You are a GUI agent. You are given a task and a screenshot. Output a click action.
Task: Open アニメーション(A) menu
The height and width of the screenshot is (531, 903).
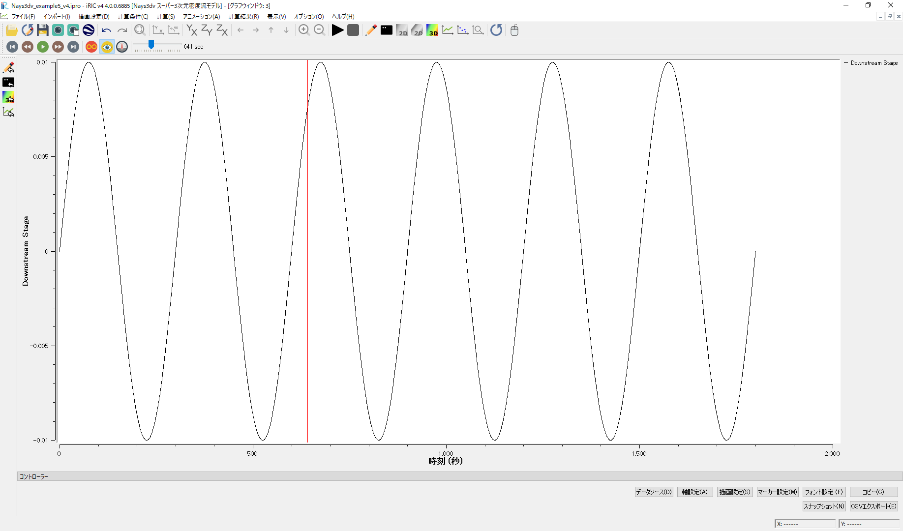coord(202,17)
